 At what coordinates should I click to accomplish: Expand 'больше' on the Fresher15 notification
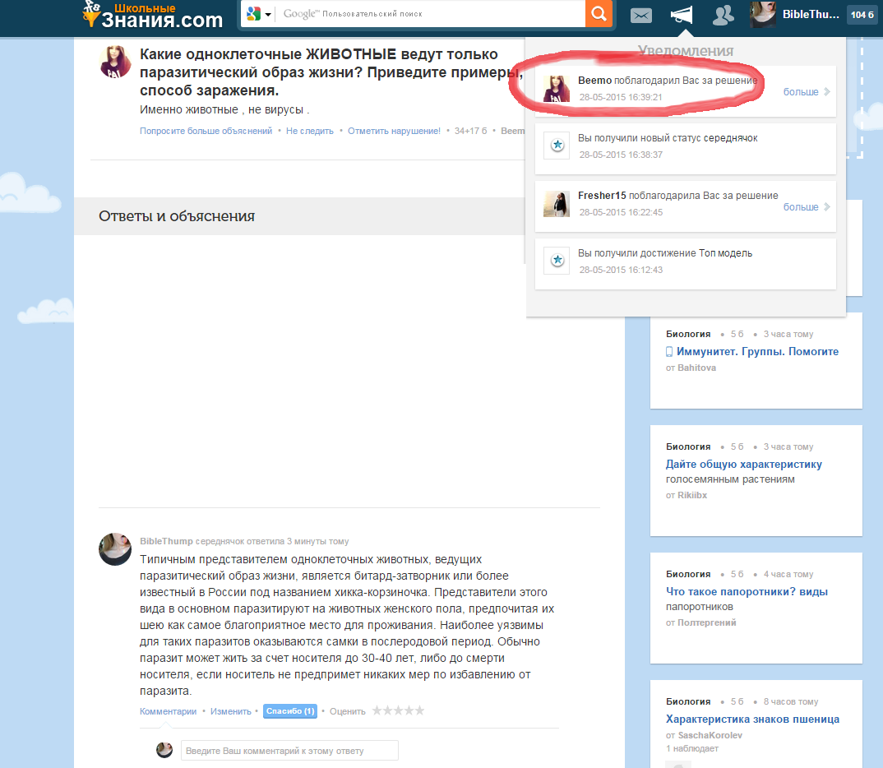(806, 206)
